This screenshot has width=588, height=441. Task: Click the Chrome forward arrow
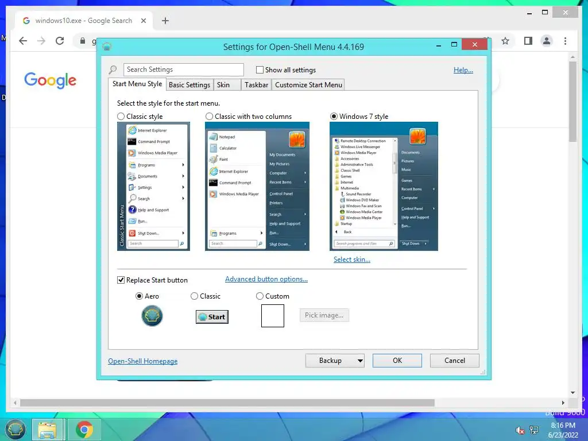click(x=41, y=41)
